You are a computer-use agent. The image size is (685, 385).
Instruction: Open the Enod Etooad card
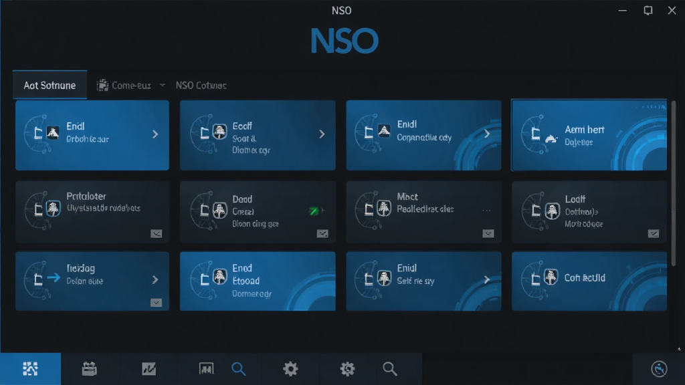tap(258, 281)
